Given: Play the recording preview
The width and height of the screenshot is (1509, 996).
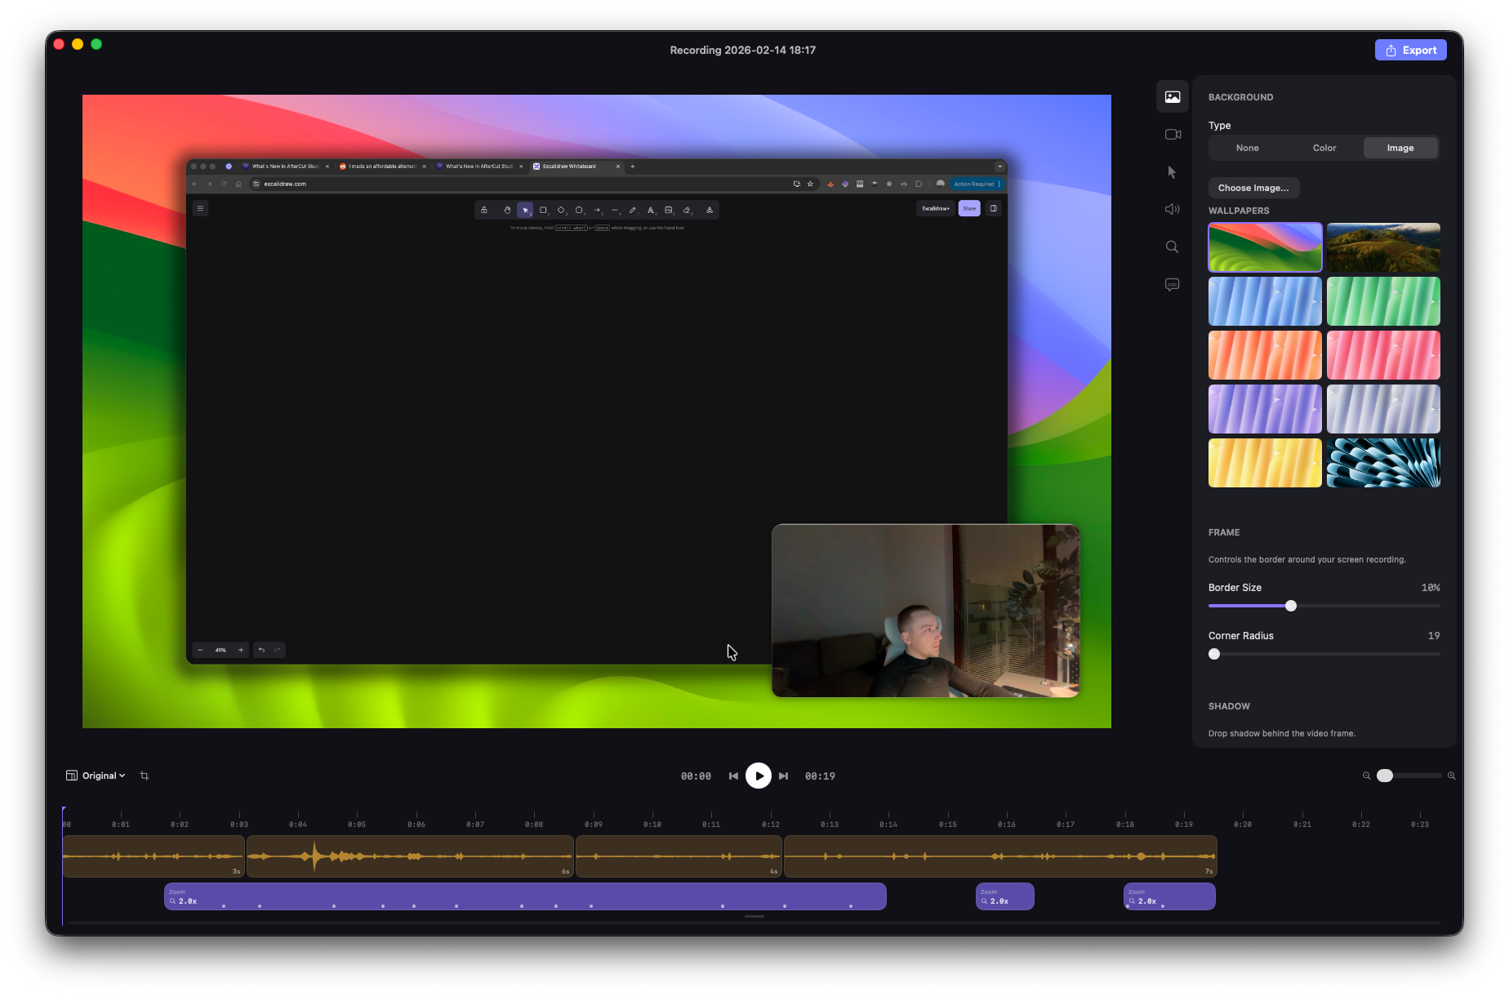Looking at the screenshot, I should pos(759,776).
